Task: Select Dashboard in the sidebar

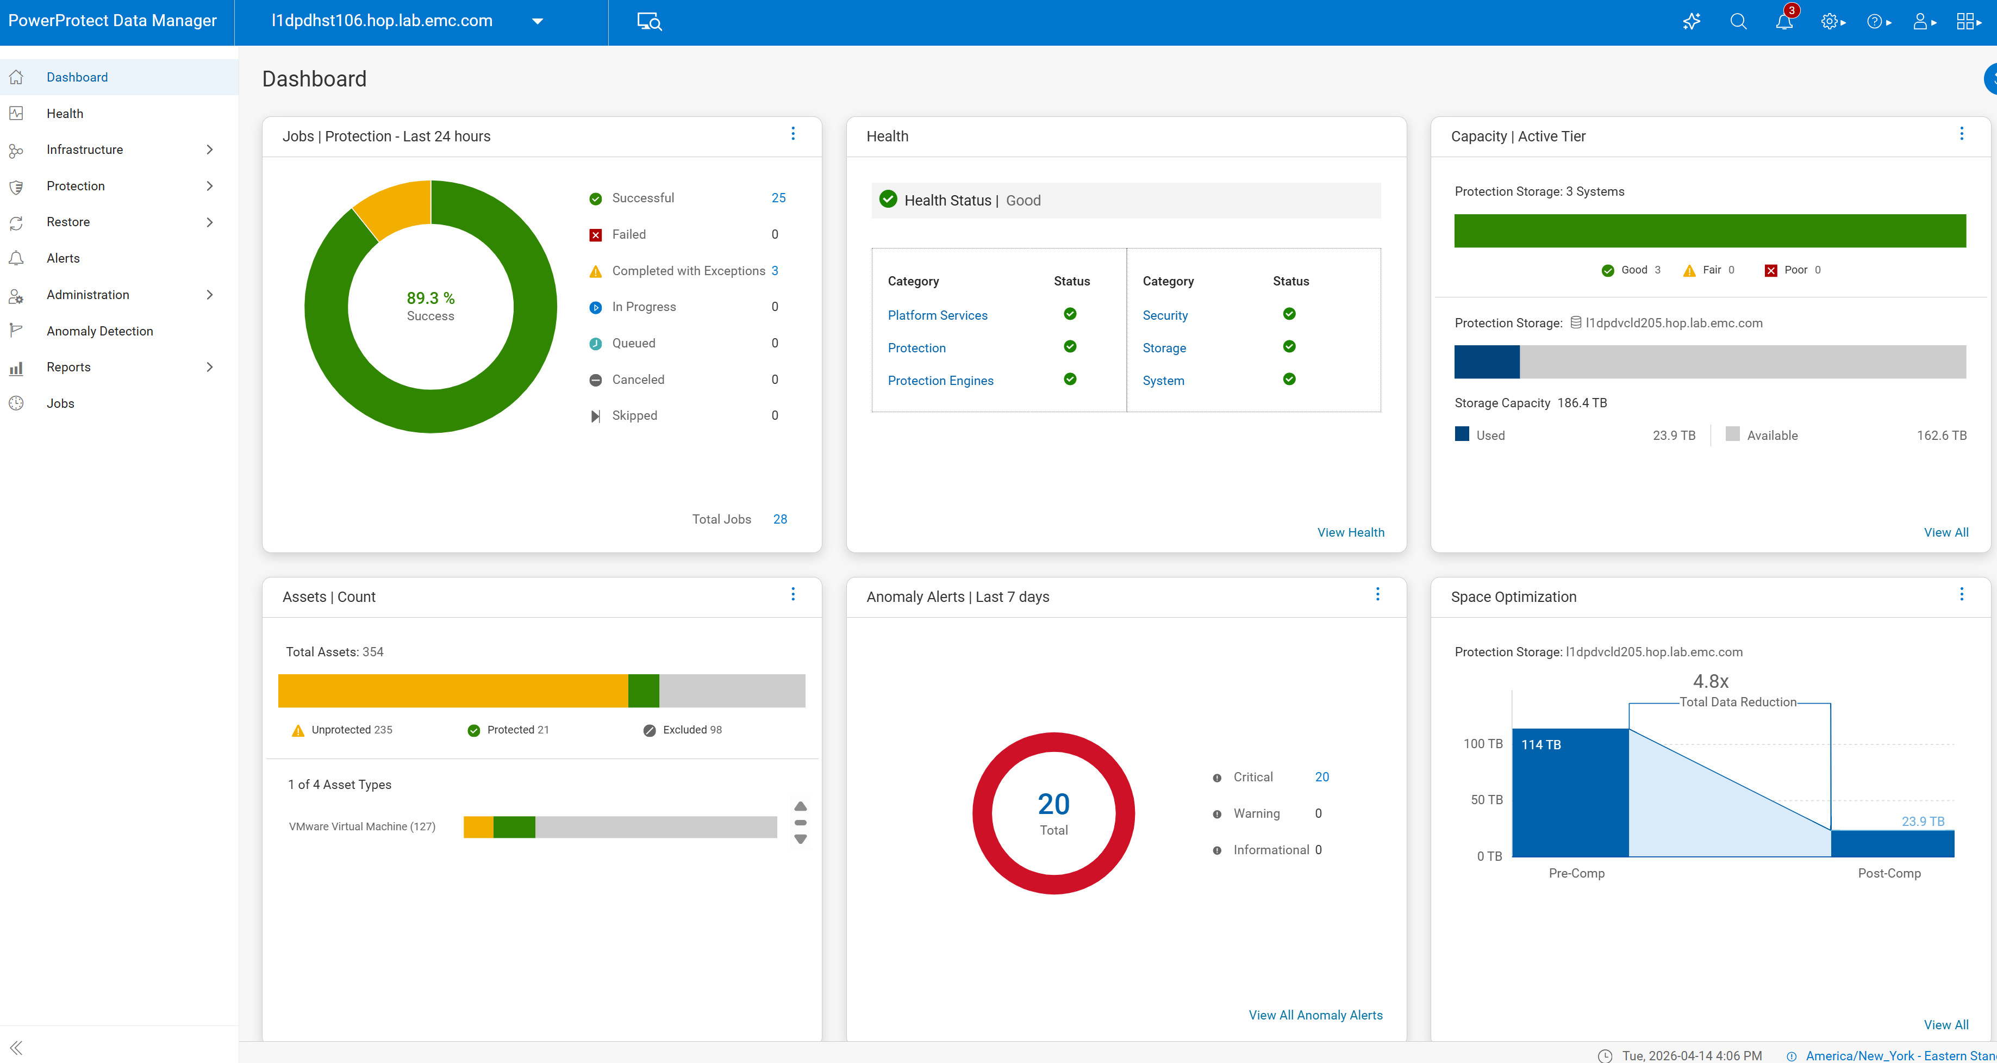Action: pos(120,77)
